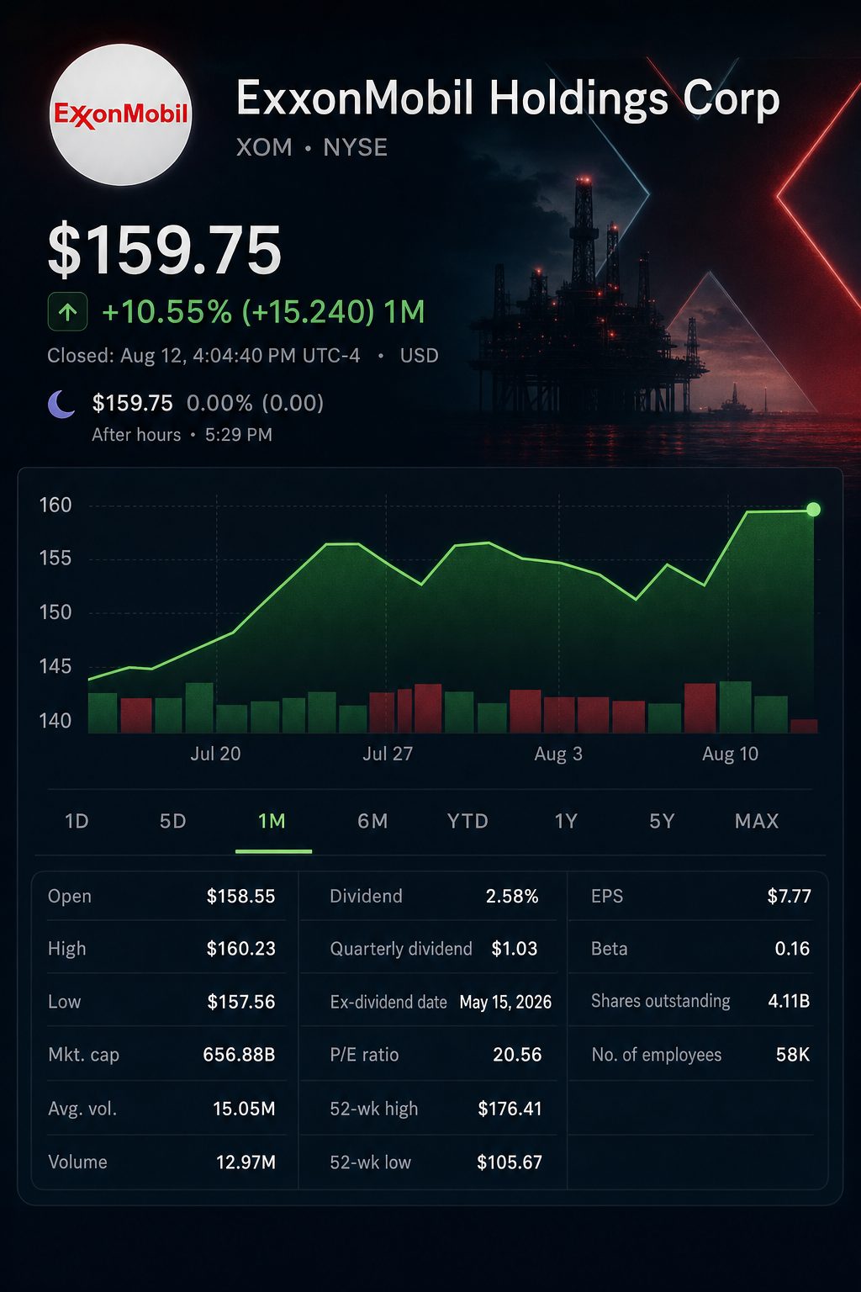861x1292 pixels.
Task: Click the green up-arrow change icon
Action: (x=68, y=313)
